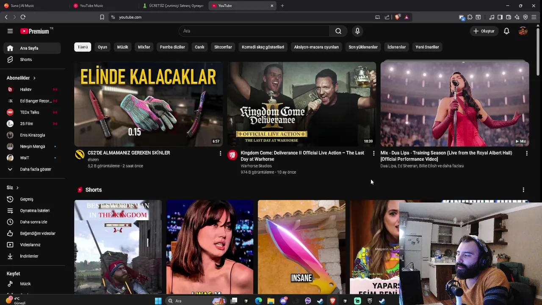Reload the page in browser toolbar

tap(23, 17)
